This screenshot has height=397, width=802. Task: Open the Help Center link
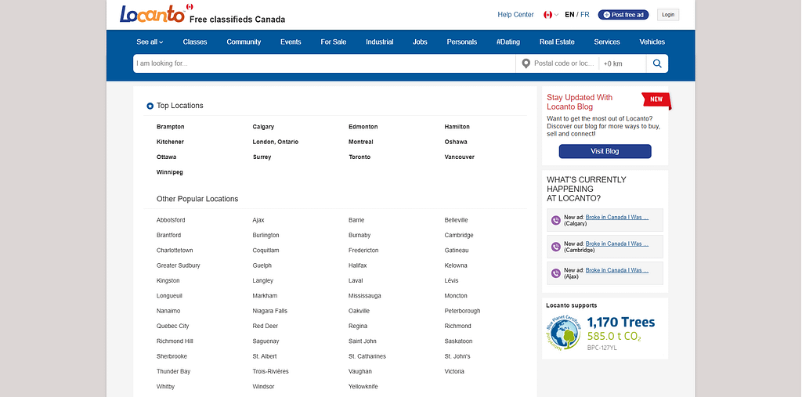pyautogui.click(x=515, y=15)
